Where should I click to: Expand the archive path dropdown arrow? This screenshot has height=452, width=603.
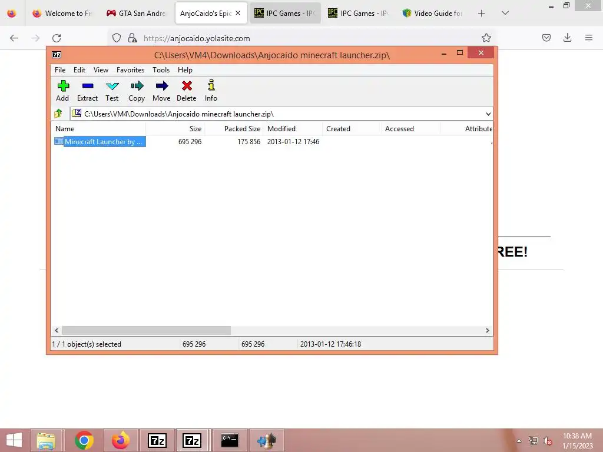point(488,114)
